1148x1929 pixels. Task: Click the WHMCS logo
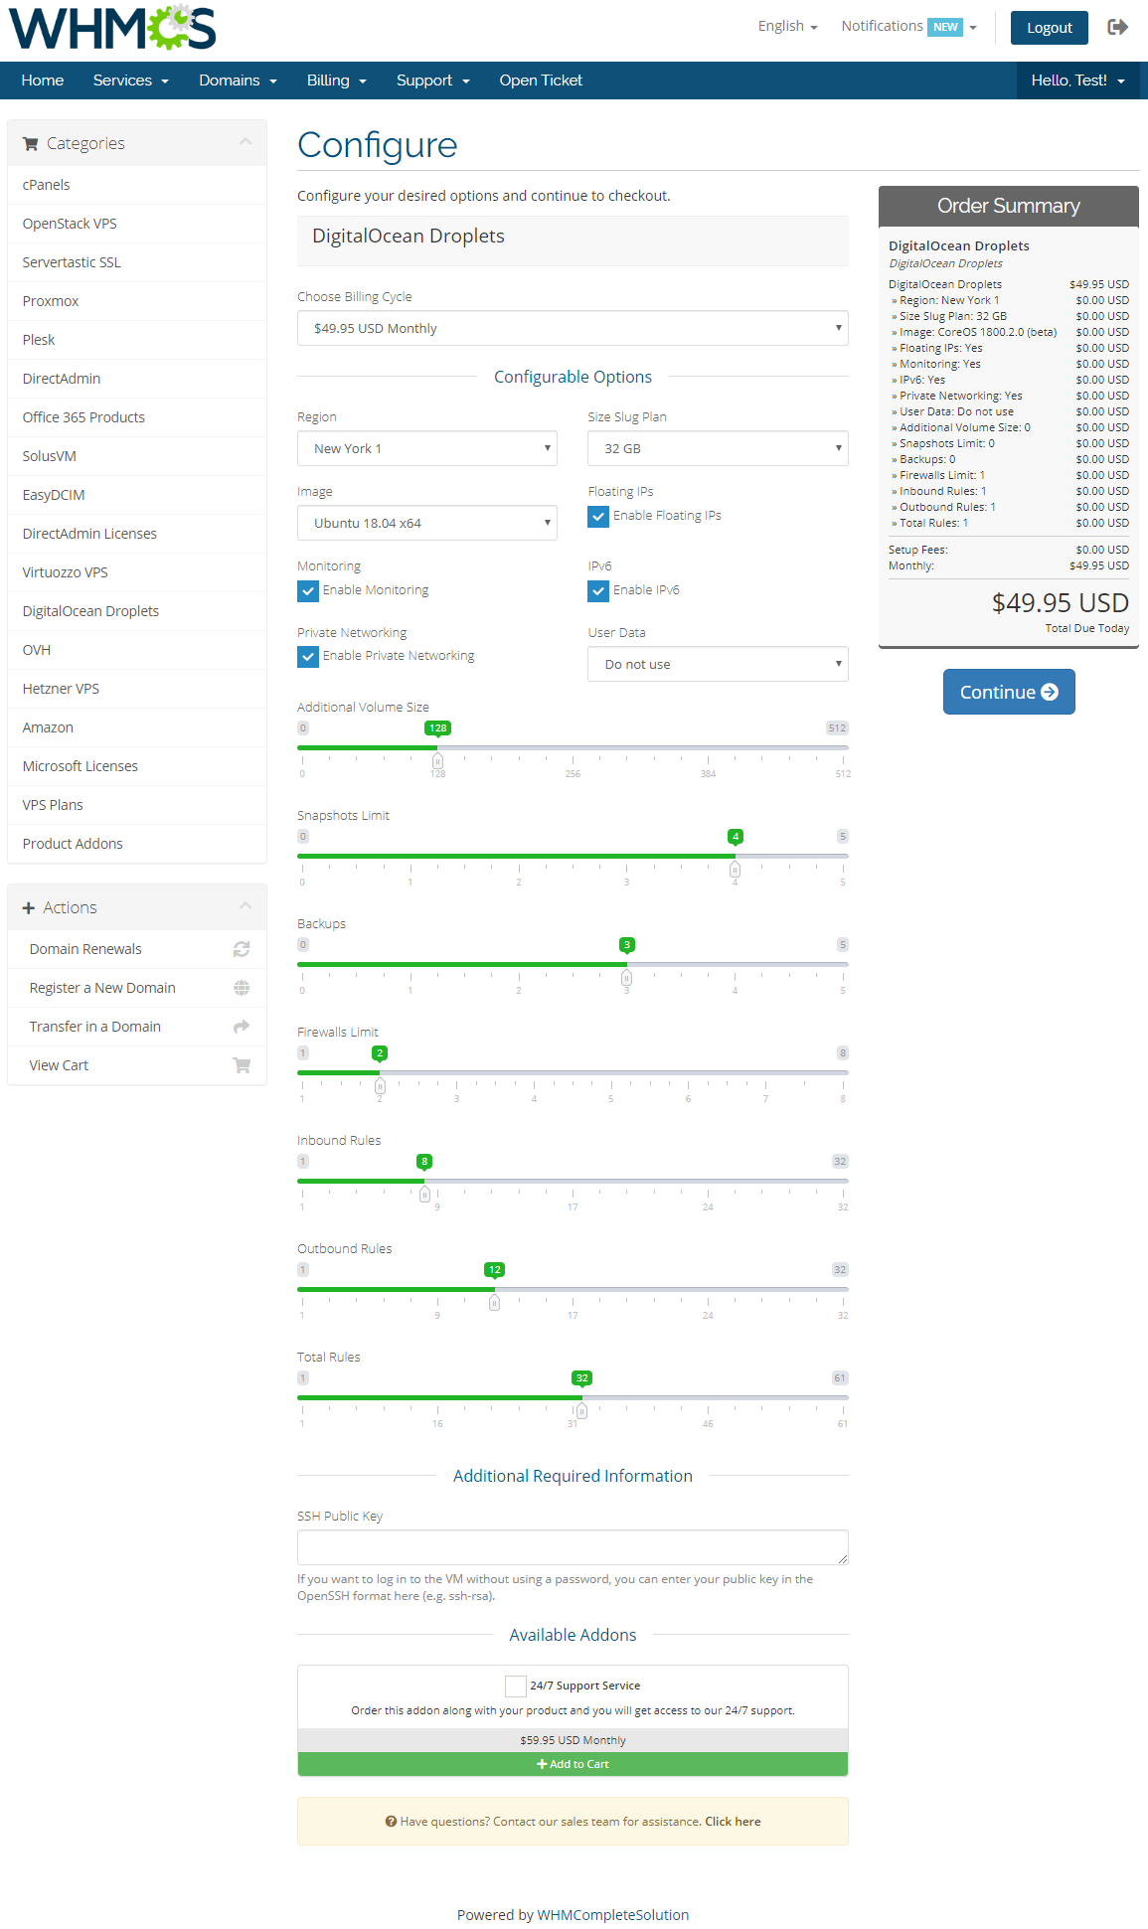[x=112, y=28]
